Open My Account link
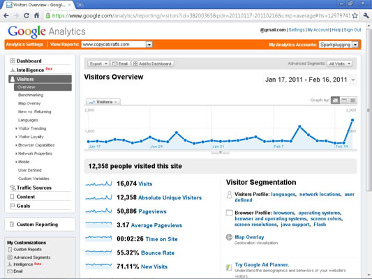The width and height of the screenshot is (372, 279). (x=318, y=30)
